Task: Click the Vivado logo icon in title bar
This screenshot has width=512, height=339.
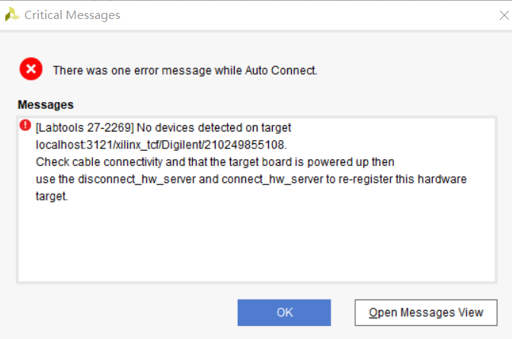Action: pos(12,14)
